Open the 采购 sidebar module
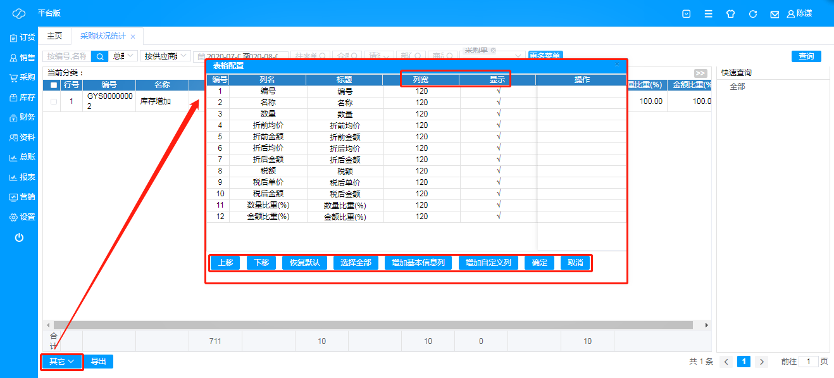The image size is (834, 378). [x=22, y=77]
